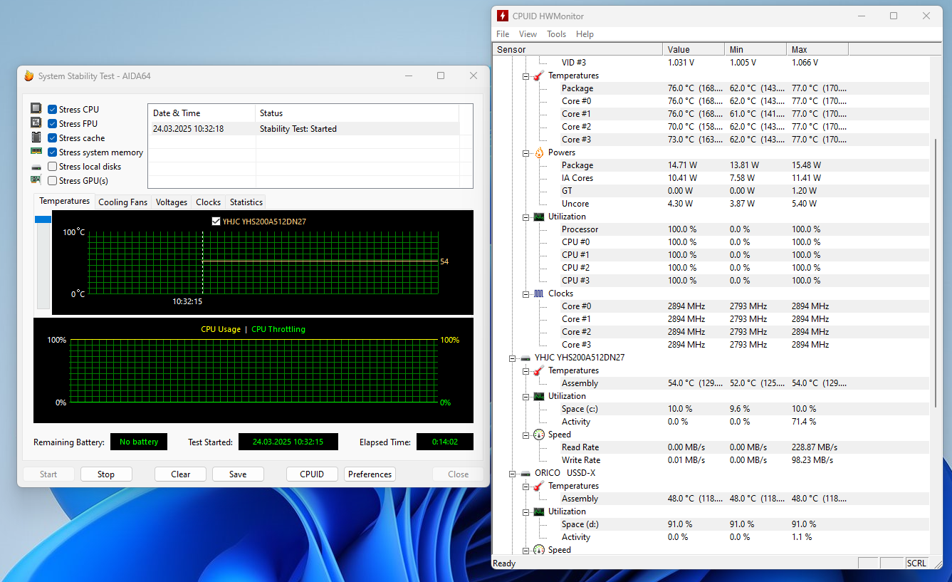
Task: Switch to the Cooling Fans tab
Action: (122, 202)
